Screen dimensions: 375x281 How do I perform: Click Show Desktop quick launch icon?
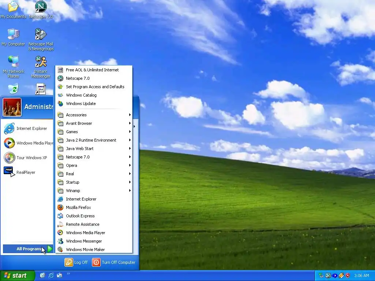[42, 275]
